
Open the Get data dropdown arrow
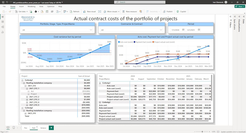click(27, 12)
